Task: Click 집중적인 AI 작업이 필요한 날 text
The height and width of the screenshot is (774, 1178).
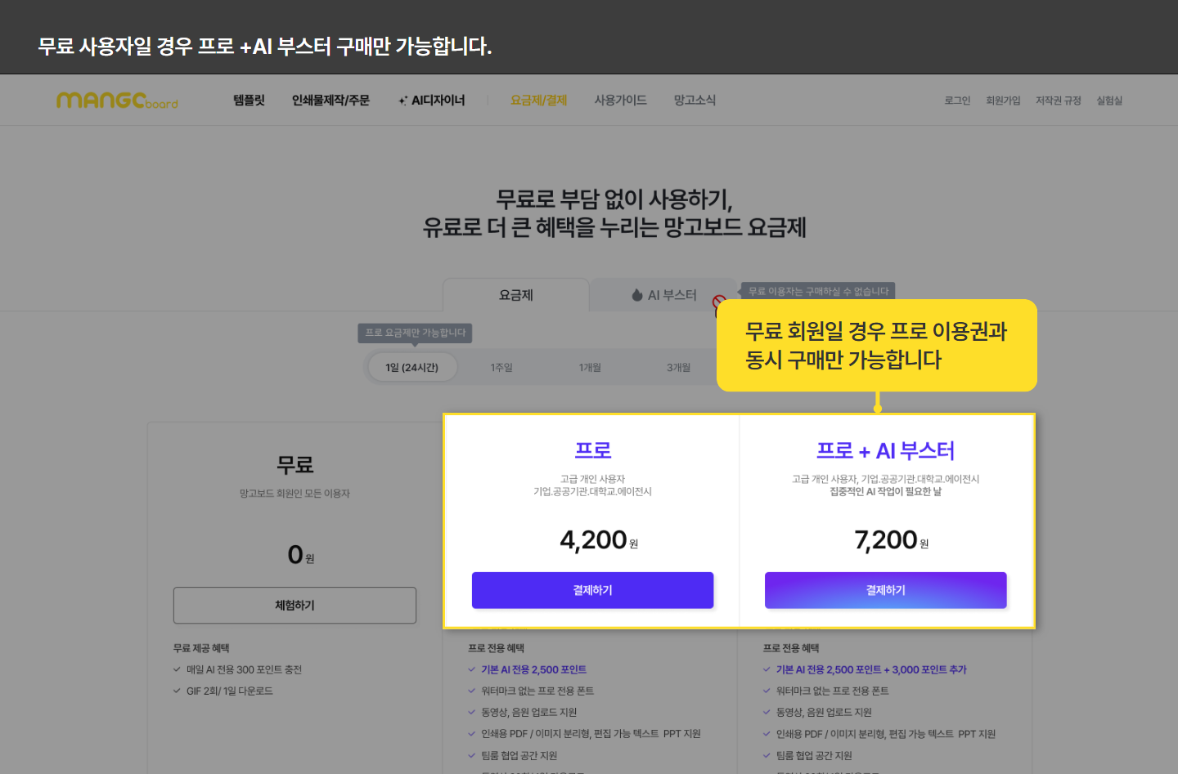Action: tap(885, 492)
